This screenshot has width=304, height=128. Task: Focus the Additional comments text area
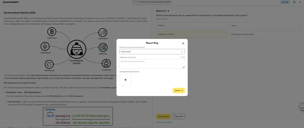pyautogui.click(x=152, y=64)
